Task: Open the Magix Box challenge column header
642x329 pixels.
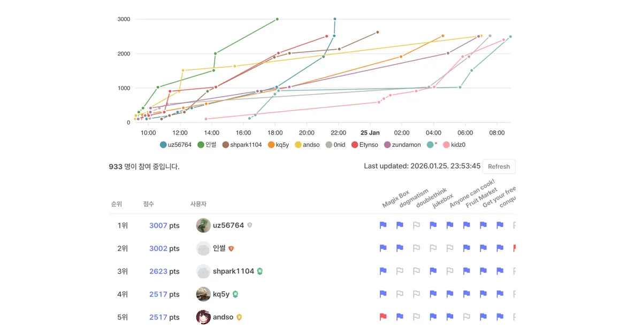Action: (396, 198)
